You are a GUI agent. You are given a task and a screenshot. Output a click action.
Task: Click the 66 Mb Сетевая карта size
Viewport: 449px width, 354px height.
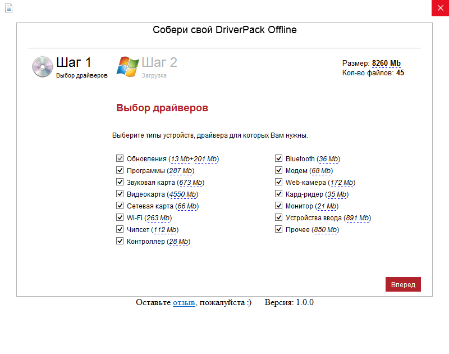click(187, 206)
